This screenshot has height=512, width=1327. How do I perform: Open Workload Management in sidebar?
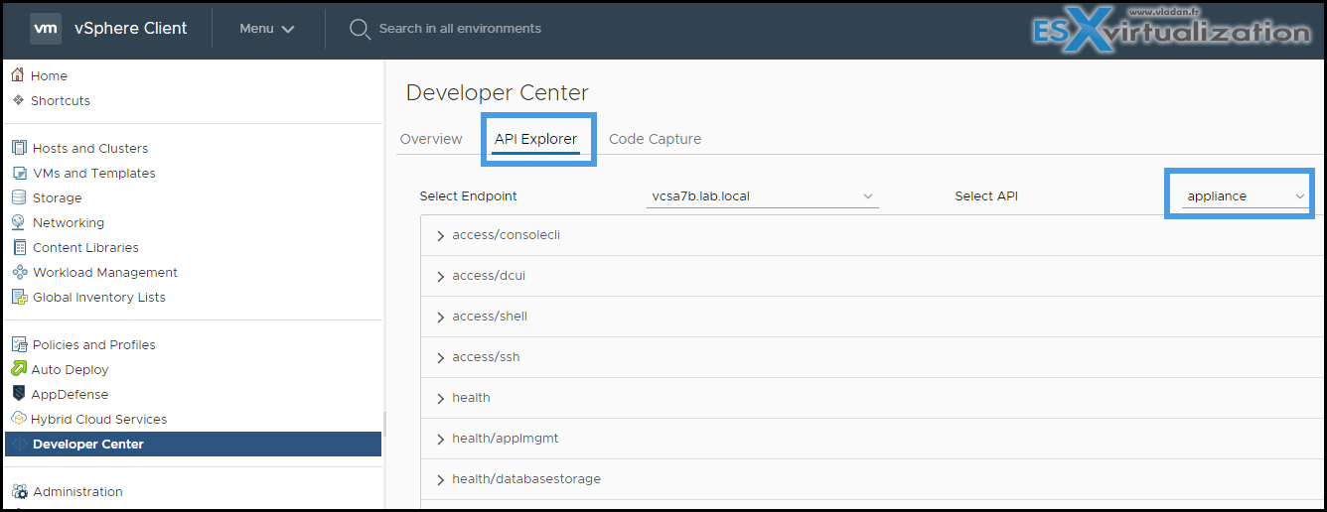105,272
